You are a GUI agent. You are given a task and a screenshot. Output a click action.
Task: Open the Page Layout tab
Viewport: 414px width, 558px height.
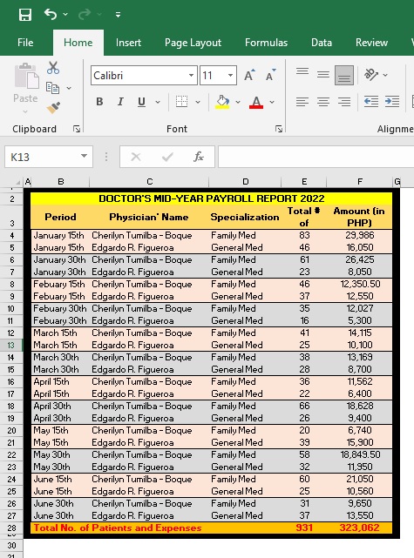193,43
